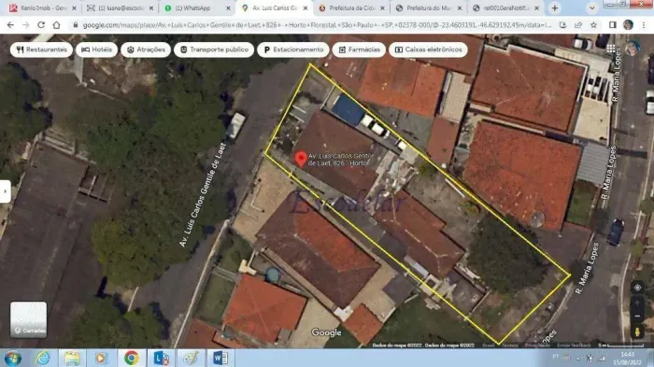Switch to Chrome in the taskbar
The image size is (654, 367).
point(131,359)
